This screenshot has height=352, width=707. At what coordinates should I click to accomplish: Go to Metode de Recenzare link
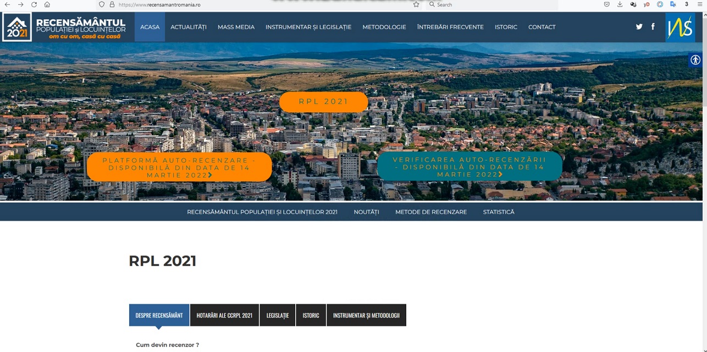430,212
